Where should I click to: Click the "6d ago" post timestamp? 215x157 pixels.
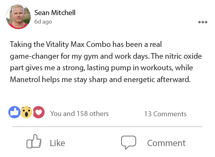(x=43, y=22)
